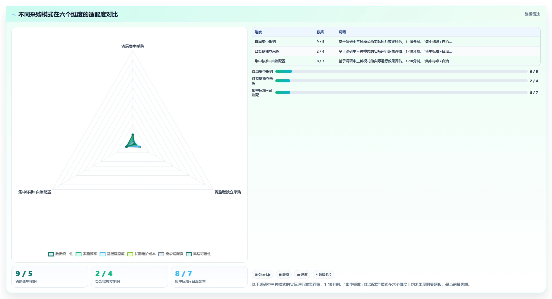The width and height of the screenshot is (552, 299).
Task: Toggle the 实施效率 legend item
Action: click(x=86, y=254)
